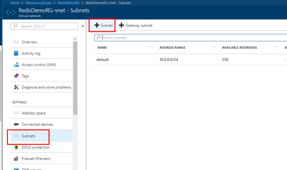
Task: Click RedisDemoRG-vnet - Subnets breadcrumb
Action: (108, 3)
